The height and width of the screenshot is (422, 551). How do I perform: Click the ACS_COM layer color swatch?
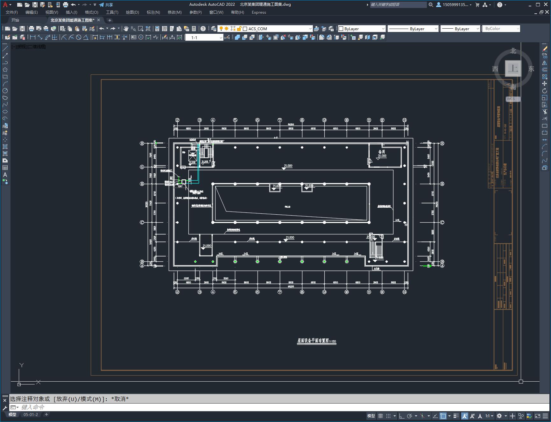click(245, 29)
